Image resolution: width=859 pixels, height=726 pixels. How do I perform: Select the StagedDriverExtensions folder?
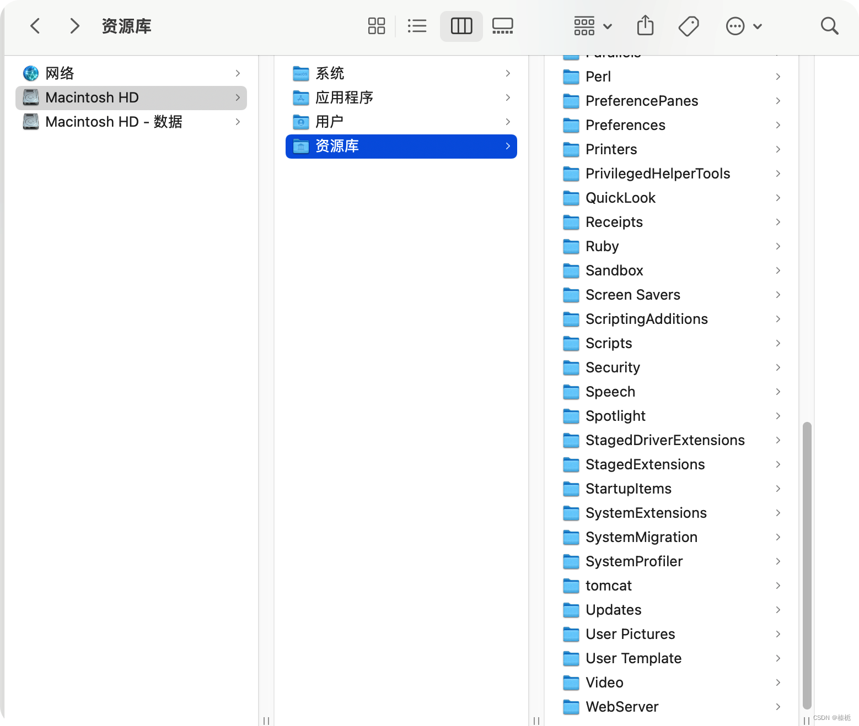[672, 440]
